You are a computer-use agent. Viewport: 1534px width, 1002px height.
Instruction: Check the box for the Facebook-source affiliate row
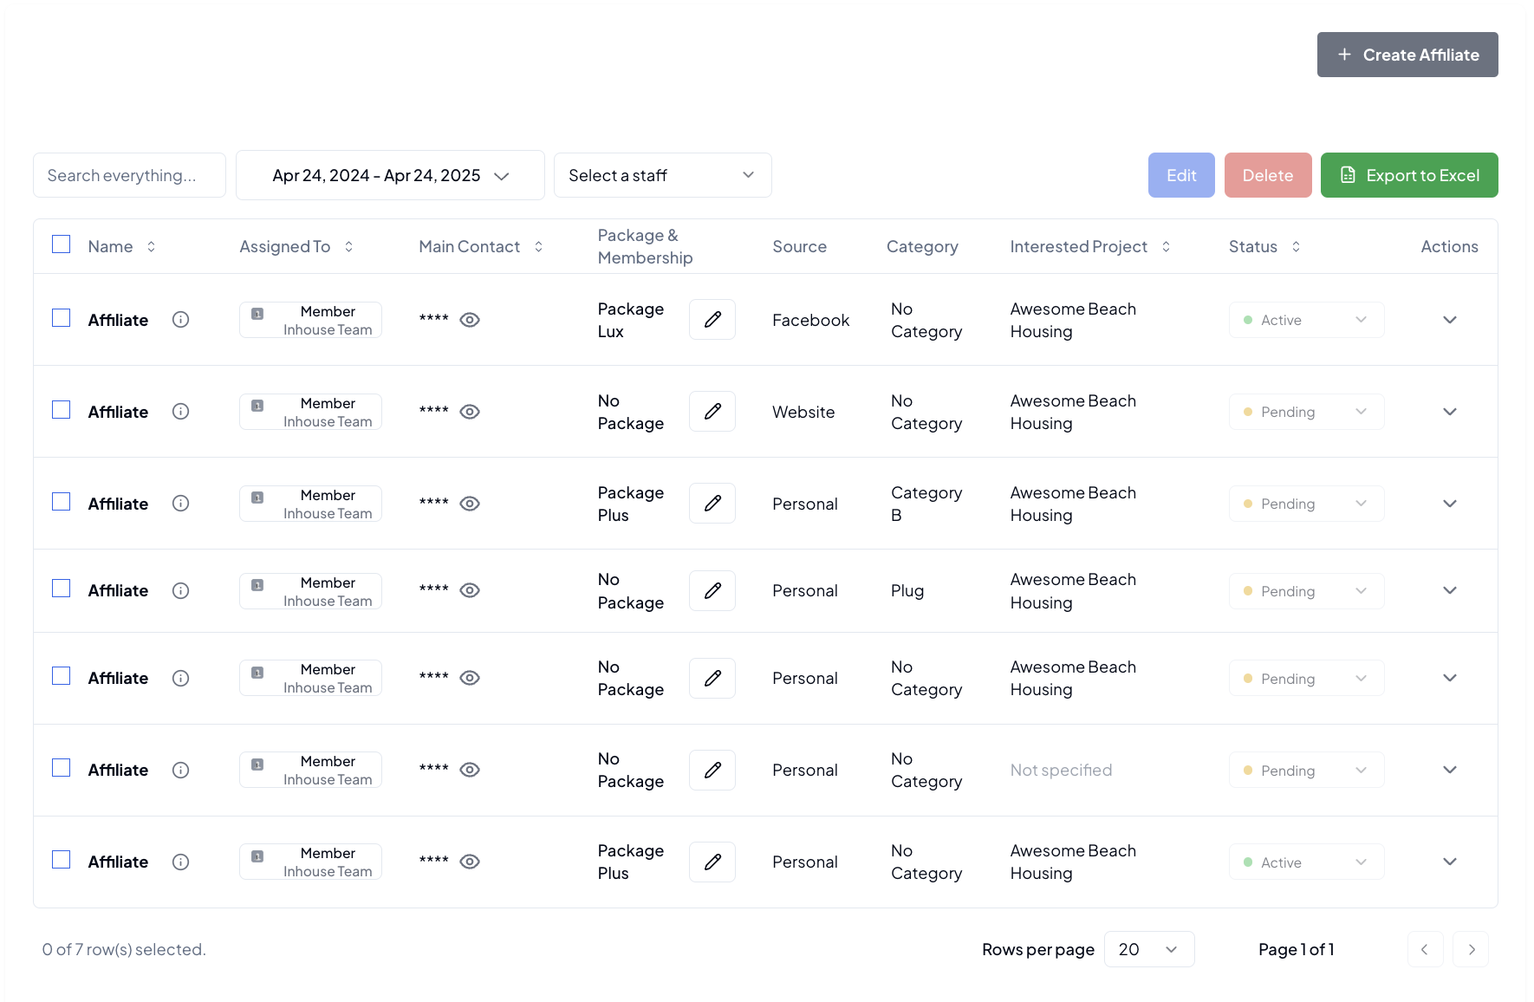tap(62, 318)
